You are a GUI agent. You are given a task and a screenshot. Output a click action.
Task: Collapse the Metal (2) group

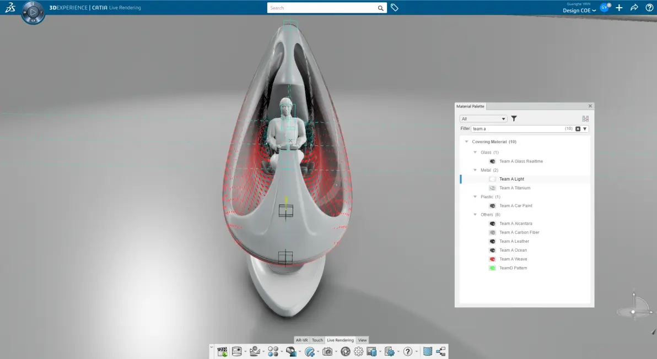pos(475,170)
